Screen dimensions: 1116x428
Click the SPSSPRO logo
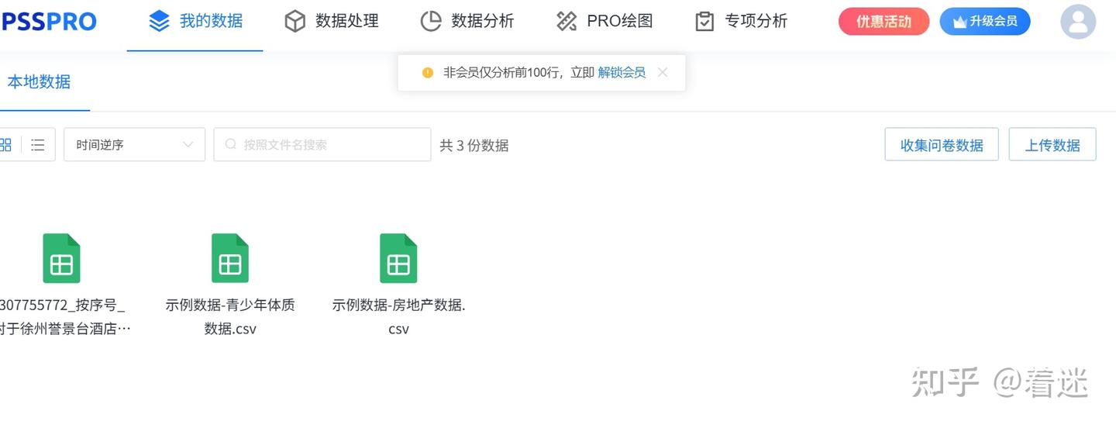click(48, 22)
